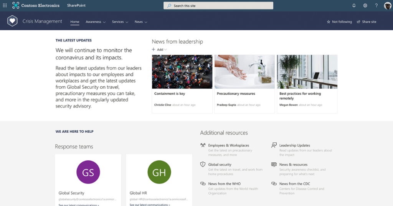Click the News from the WHO link icon
This screenshot has height=206, width=393.
(203, 184)
